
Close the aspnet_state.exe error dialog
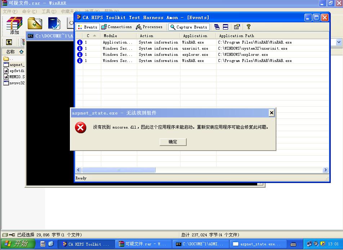click(x=271, y=113)
